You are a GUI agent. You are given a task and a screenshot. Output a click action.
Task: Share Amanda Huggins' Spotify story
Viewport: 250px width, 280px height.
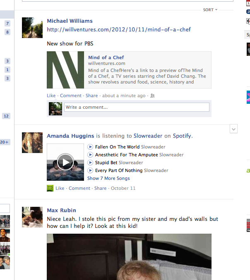[101, 188]
